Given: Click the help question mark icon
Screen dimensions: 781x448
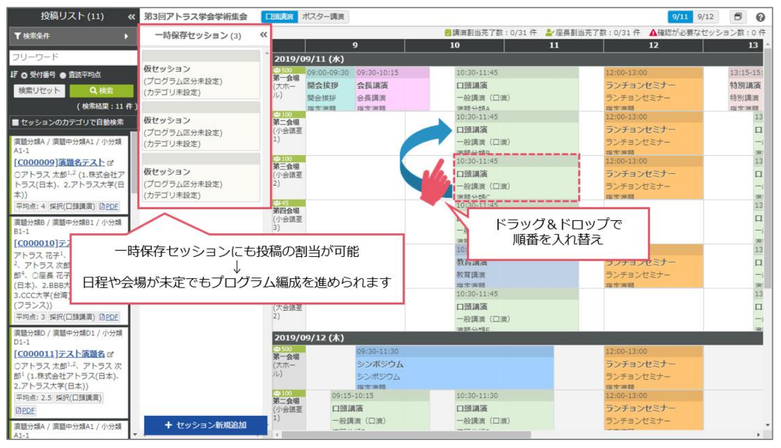Looking at the screenshot, I should tap(761, 17).
